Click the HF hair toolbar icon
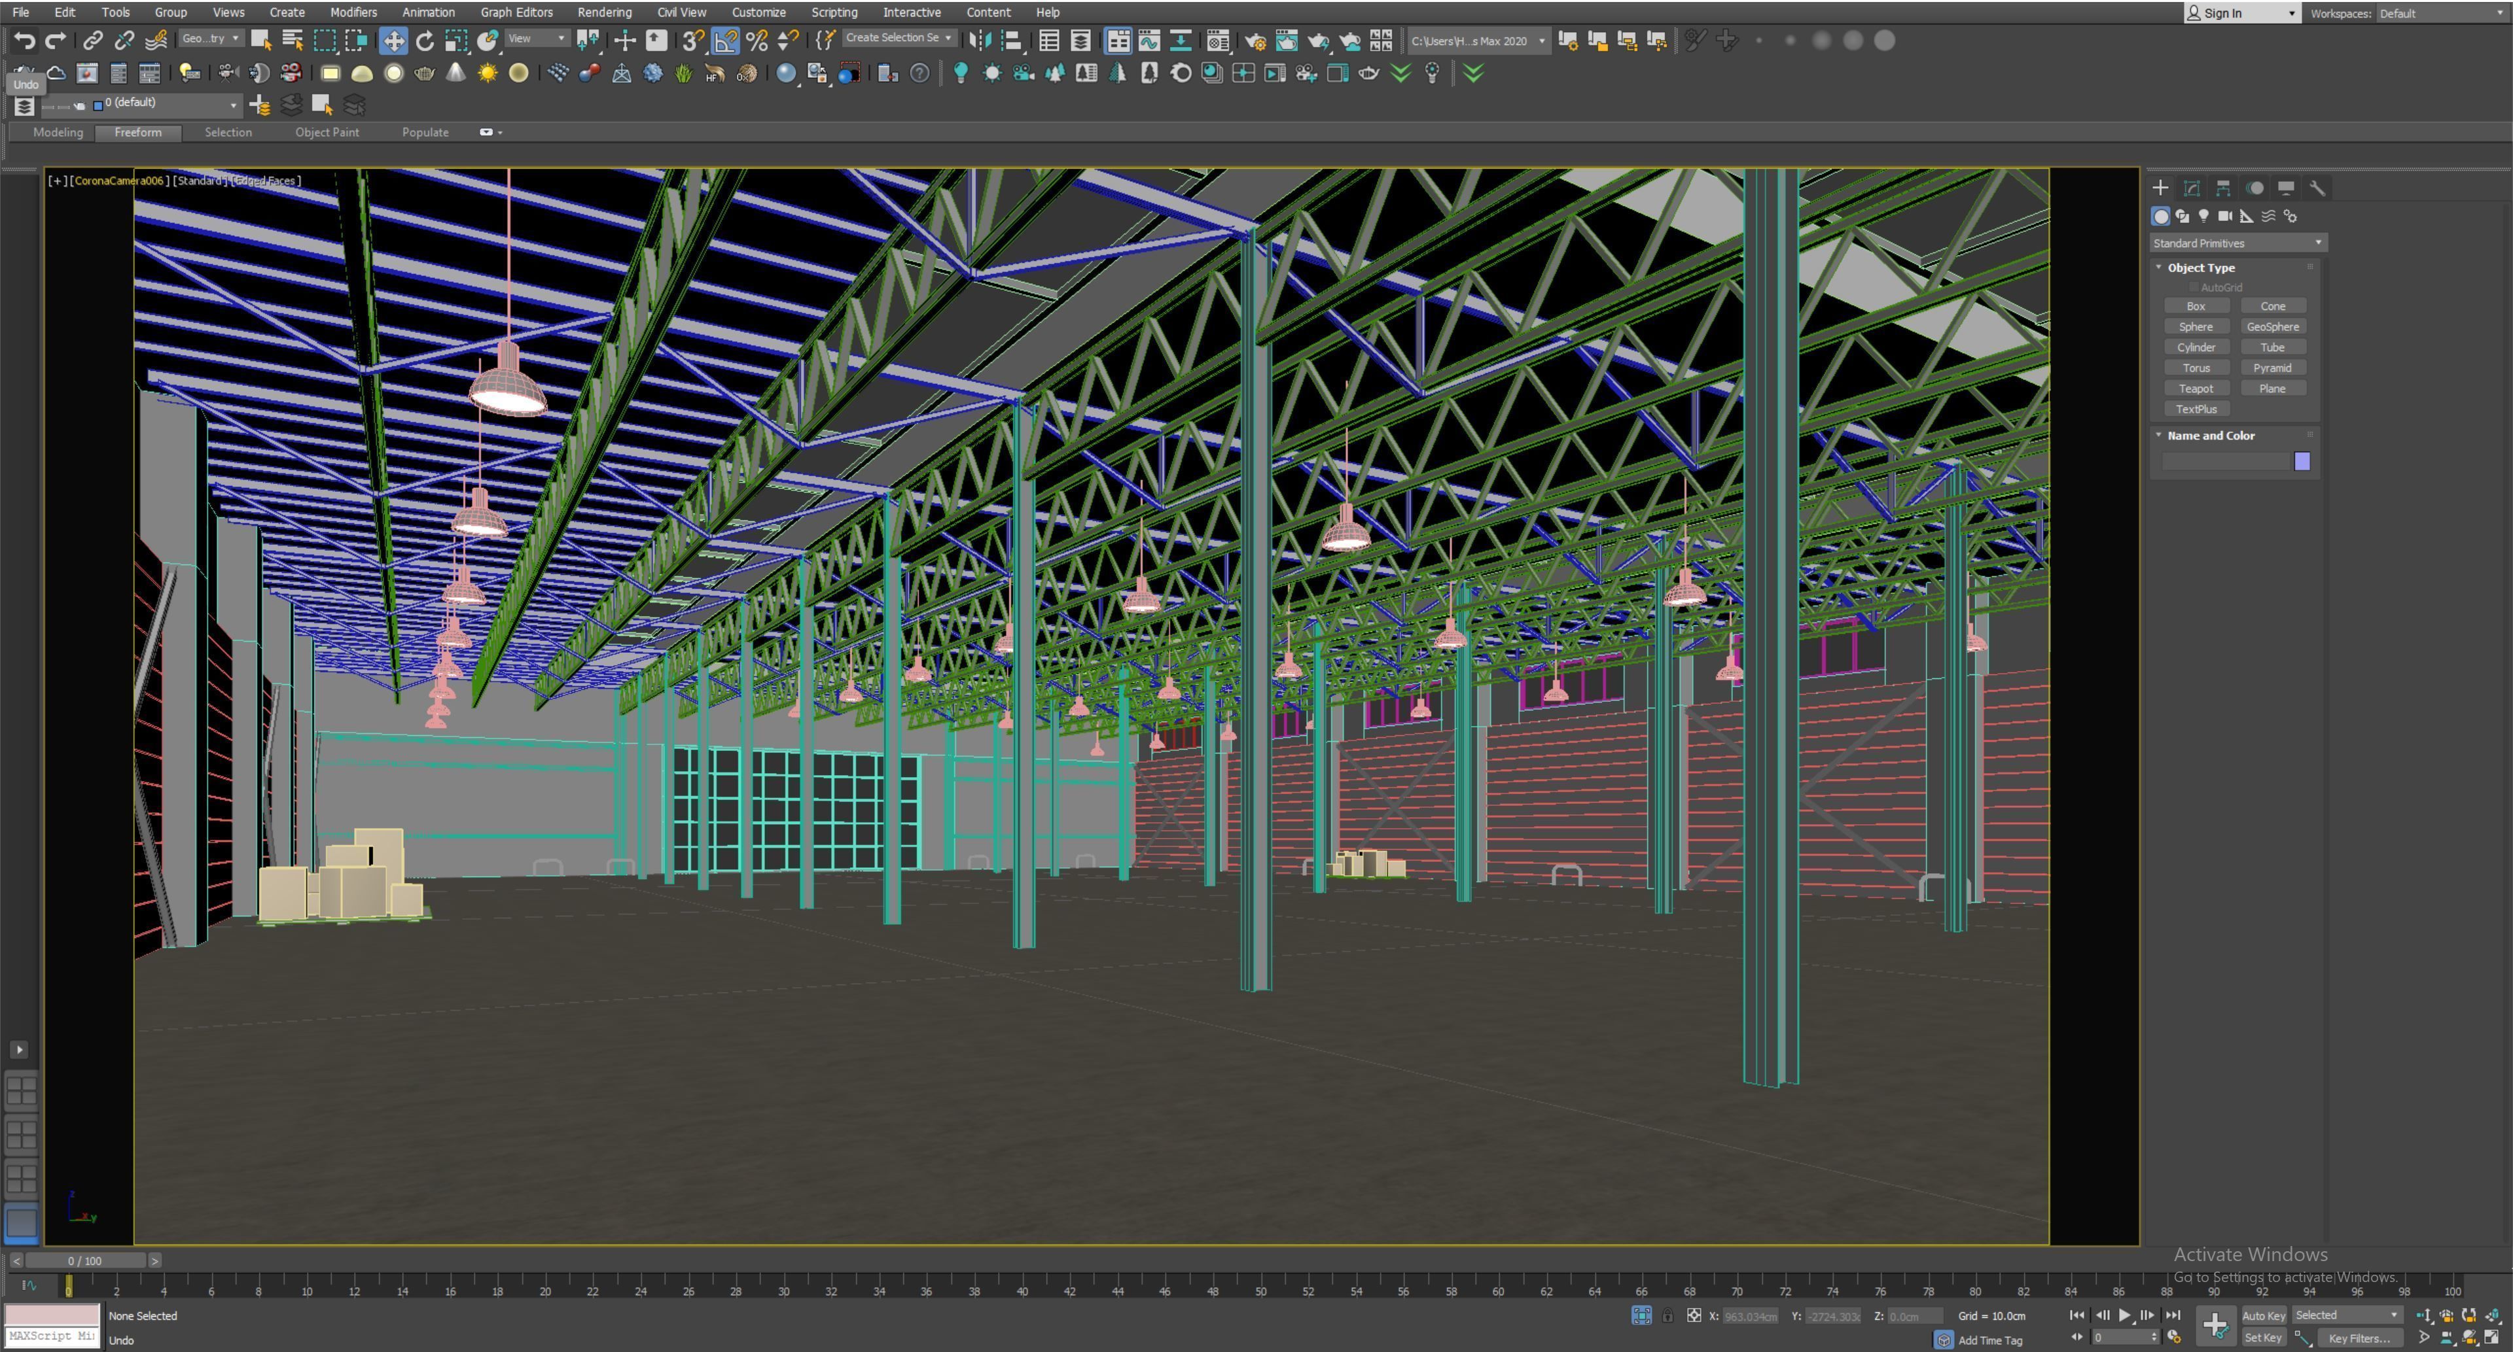The height and width of the screenshot is (1352, 2513). (x=715, y=73)
